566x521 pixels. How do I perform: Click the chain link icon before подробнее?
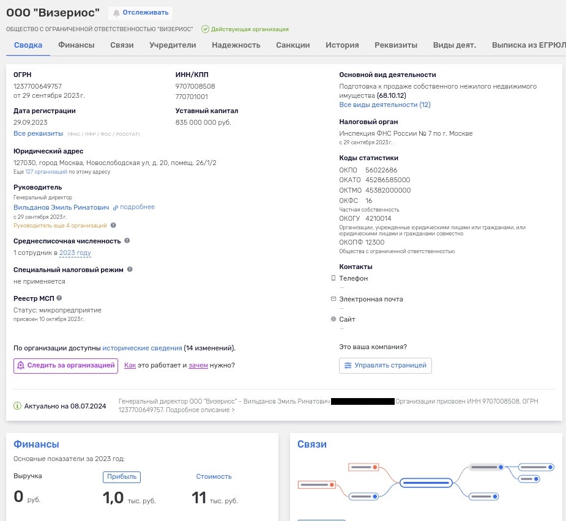click(116, 208)
